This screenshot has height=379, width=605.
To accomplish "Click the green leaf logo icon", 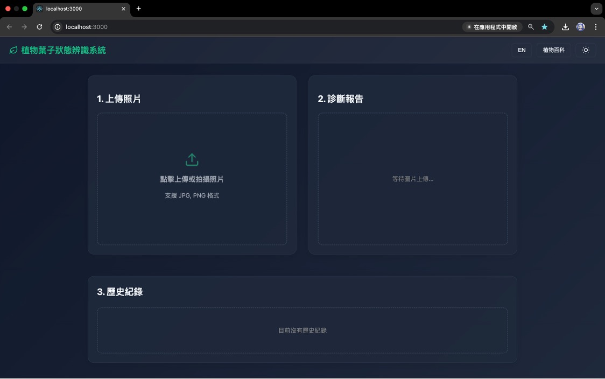I will [13, 50].
